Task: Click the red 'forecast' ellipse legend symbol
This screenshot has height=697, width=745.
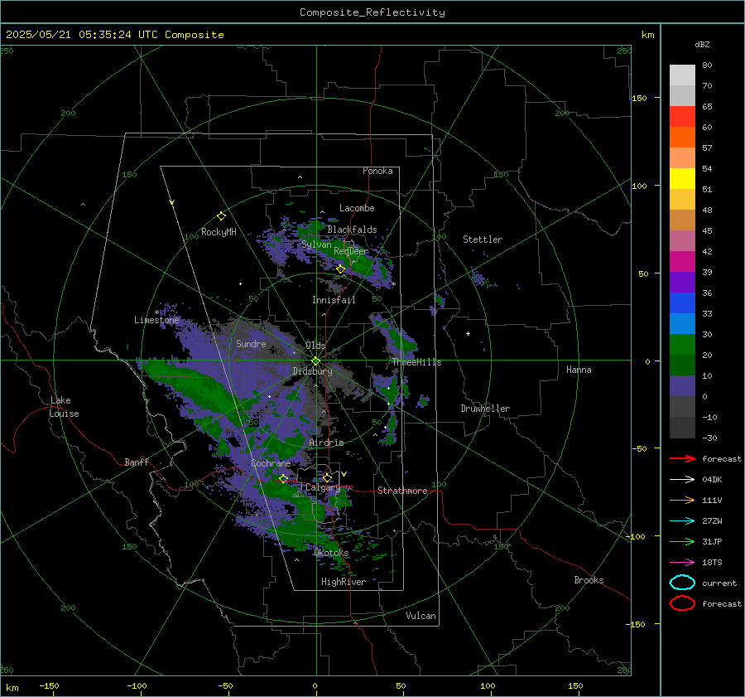Action: tap(682, 603)
